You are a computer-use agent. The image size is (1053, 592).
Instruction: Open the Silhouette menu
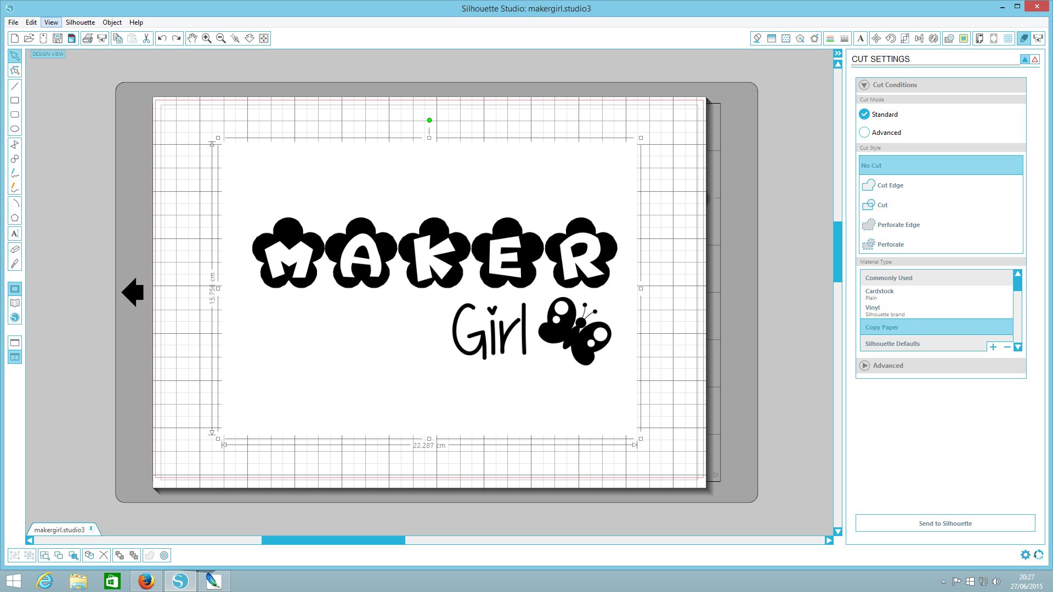tap(80, 22)
